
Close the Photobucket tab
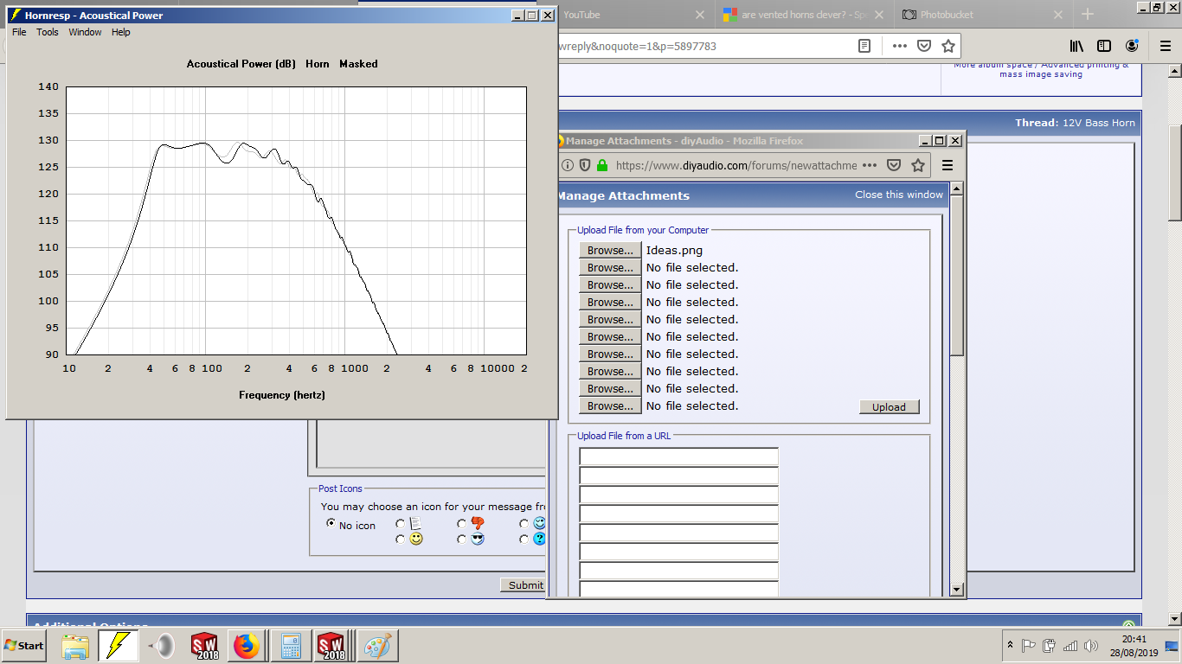click(1057, 15)
